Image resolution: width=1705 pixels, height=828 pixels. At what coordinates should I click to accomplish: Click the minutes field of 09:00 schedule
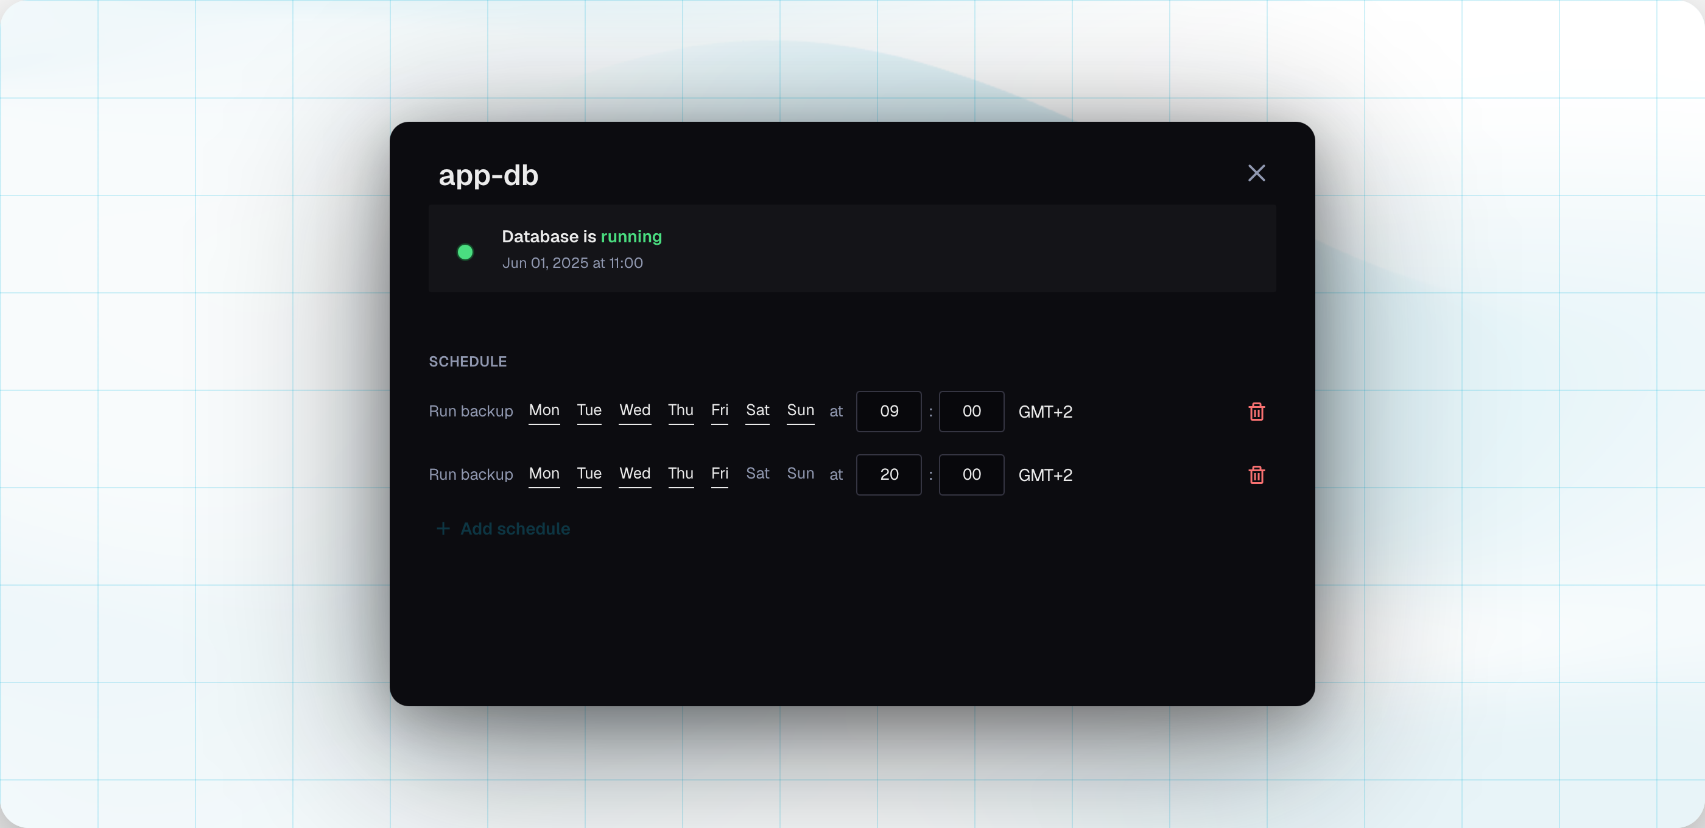click(972, 412)
